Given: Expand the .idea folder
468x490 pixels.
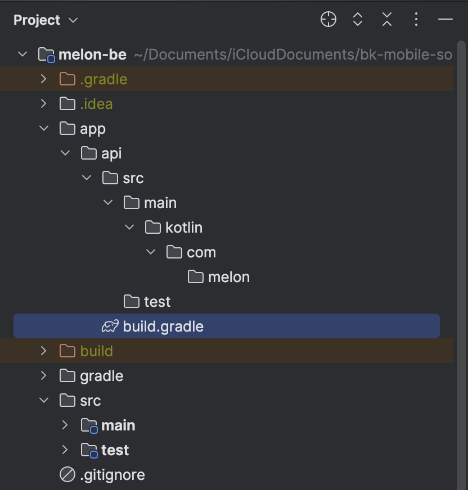Looking at the screenshot, I should pyautogui.click(x=43, y=103).
